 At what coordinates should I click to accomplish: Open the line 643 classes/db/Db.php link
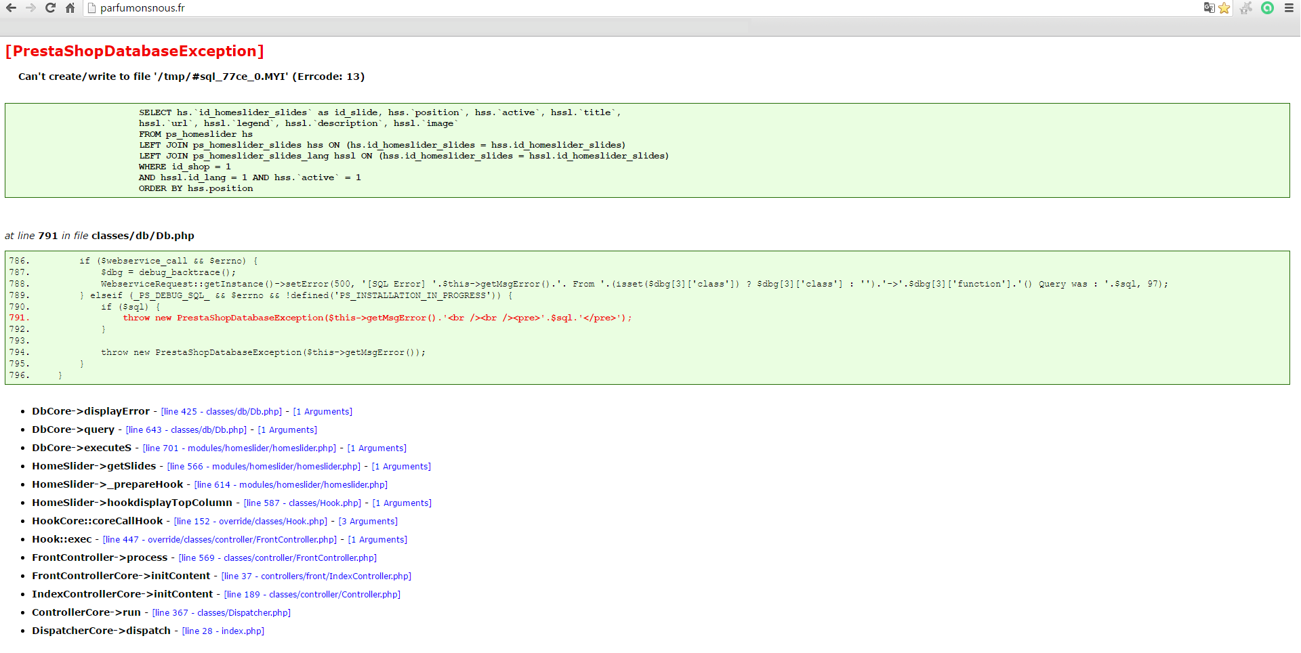186,430
